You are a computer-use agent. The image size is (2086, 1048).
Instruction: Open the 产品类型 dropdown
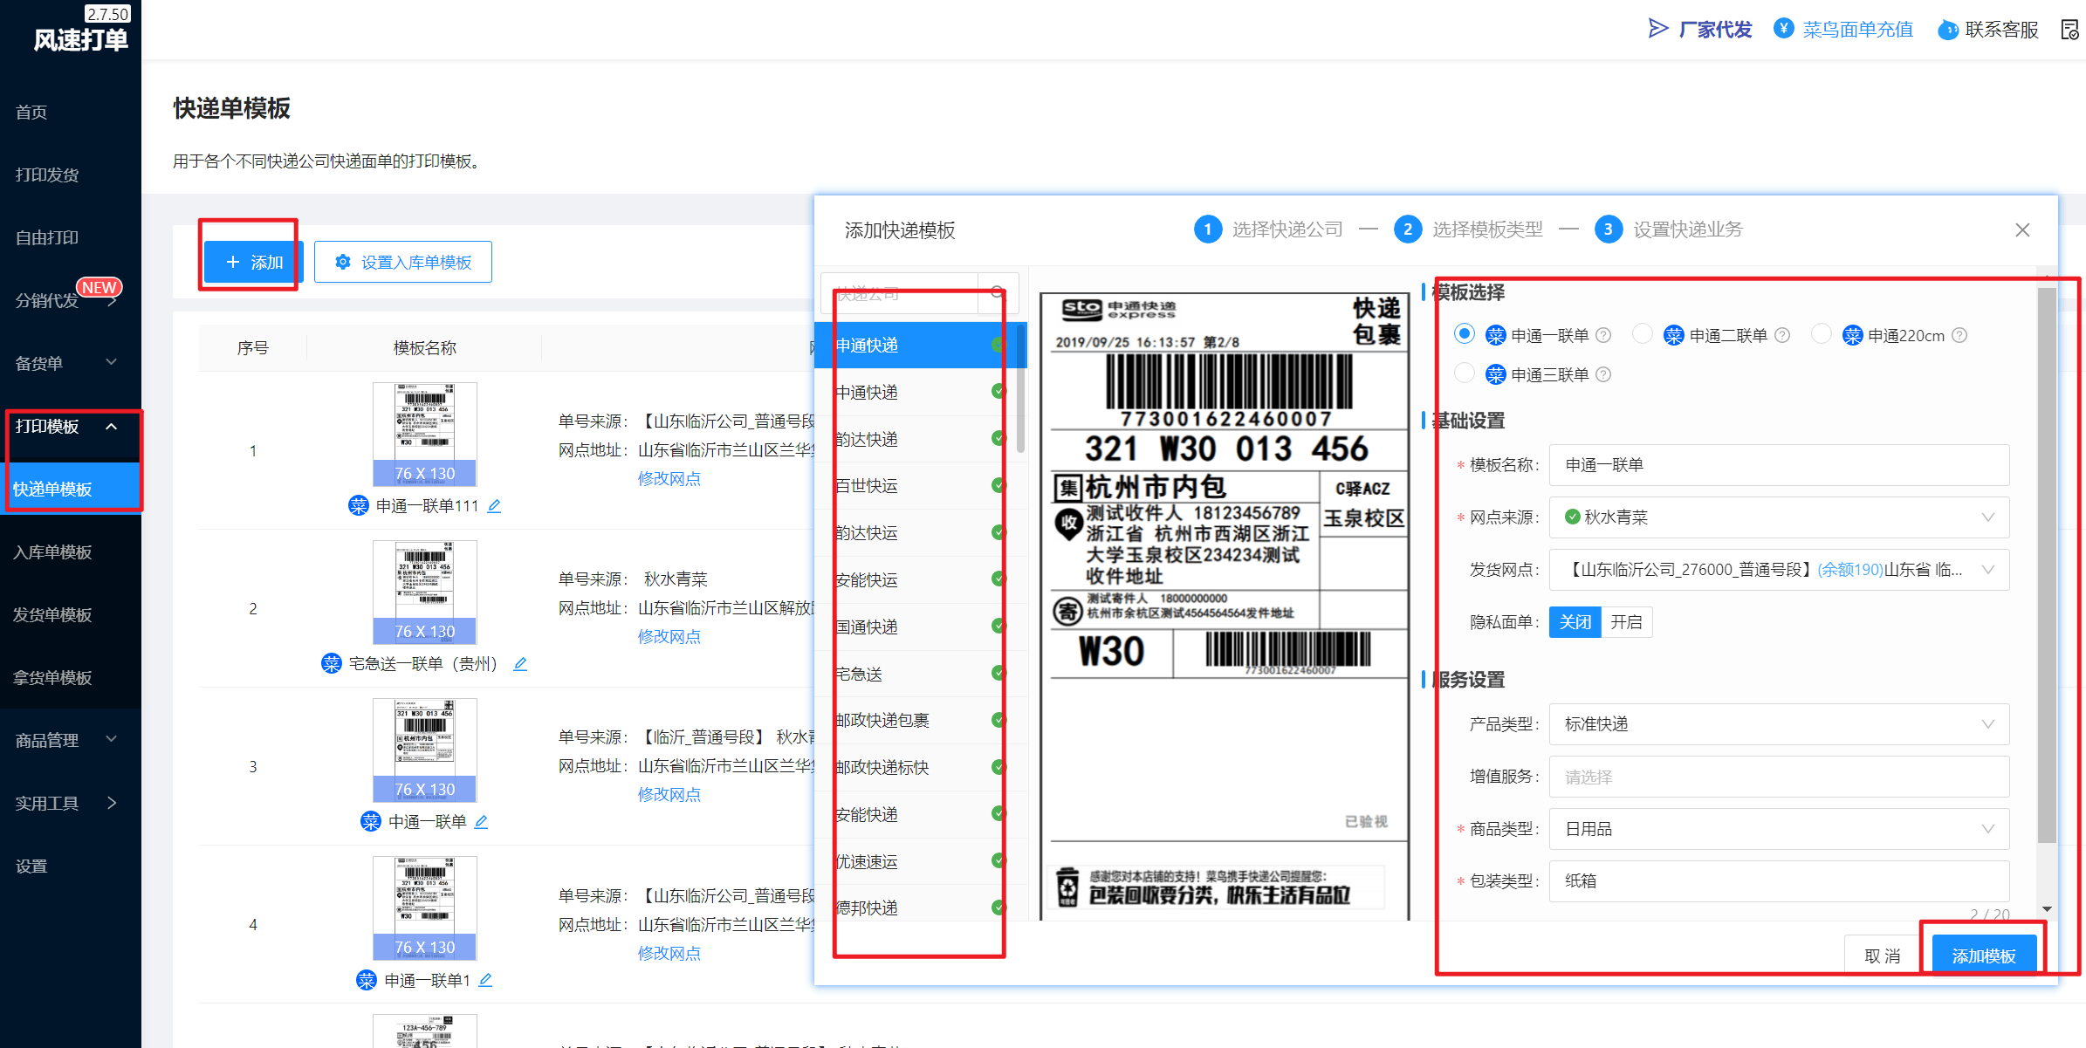point(1779,724)
